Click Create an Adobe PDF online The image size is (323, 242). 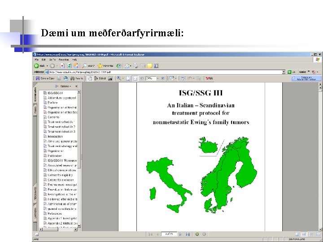tap(306, 78)
